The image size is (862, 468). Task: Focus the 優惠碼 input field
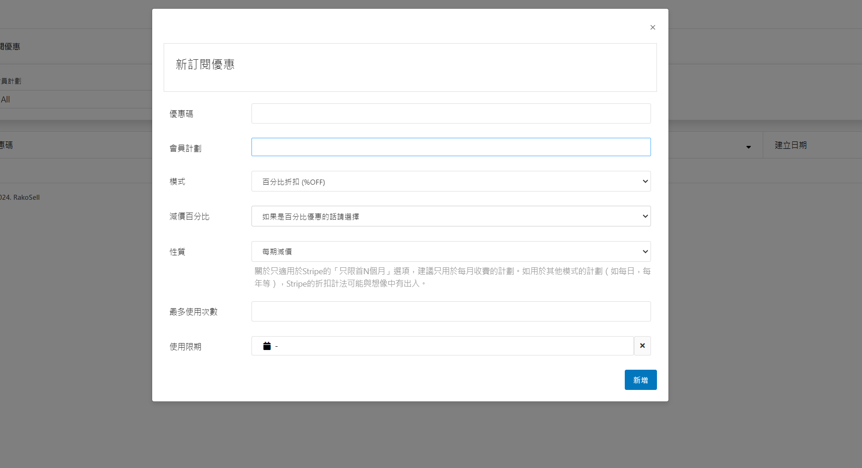tap(451, 113)
